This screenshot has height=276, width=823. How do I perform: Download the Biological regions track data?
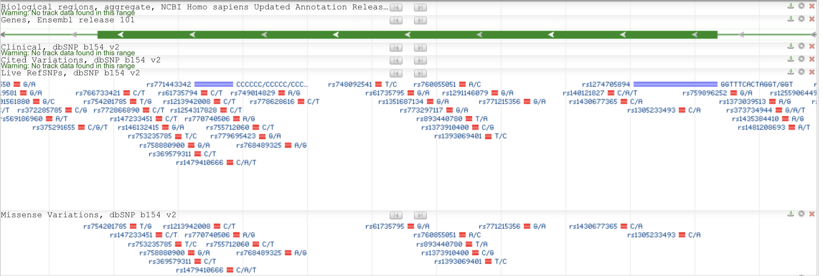point(790,6)
